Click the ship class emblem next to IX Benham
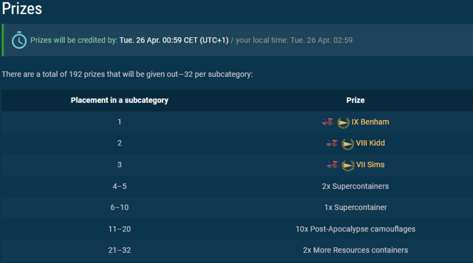The width and height of the screenshot is (473, 263). coord(343,122)
